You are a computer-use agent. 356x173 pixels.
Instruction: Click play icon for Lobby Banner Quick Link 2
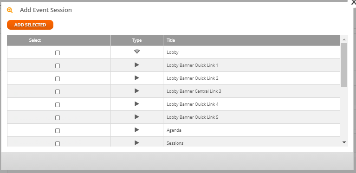(x=136, y=78)
